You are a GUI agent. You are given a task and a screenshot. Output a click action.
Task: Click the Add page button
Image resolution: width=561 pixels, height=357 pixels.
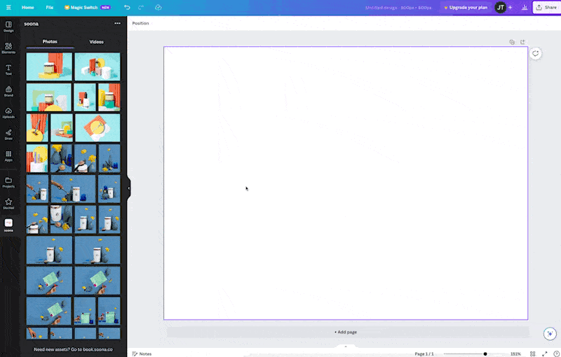346,332
